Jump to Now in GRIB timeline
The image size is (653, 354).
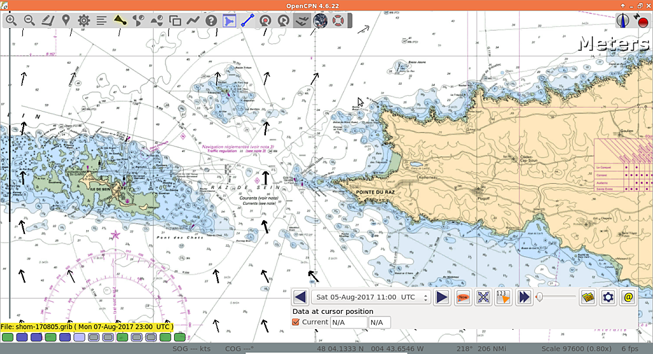coord(463,297)
